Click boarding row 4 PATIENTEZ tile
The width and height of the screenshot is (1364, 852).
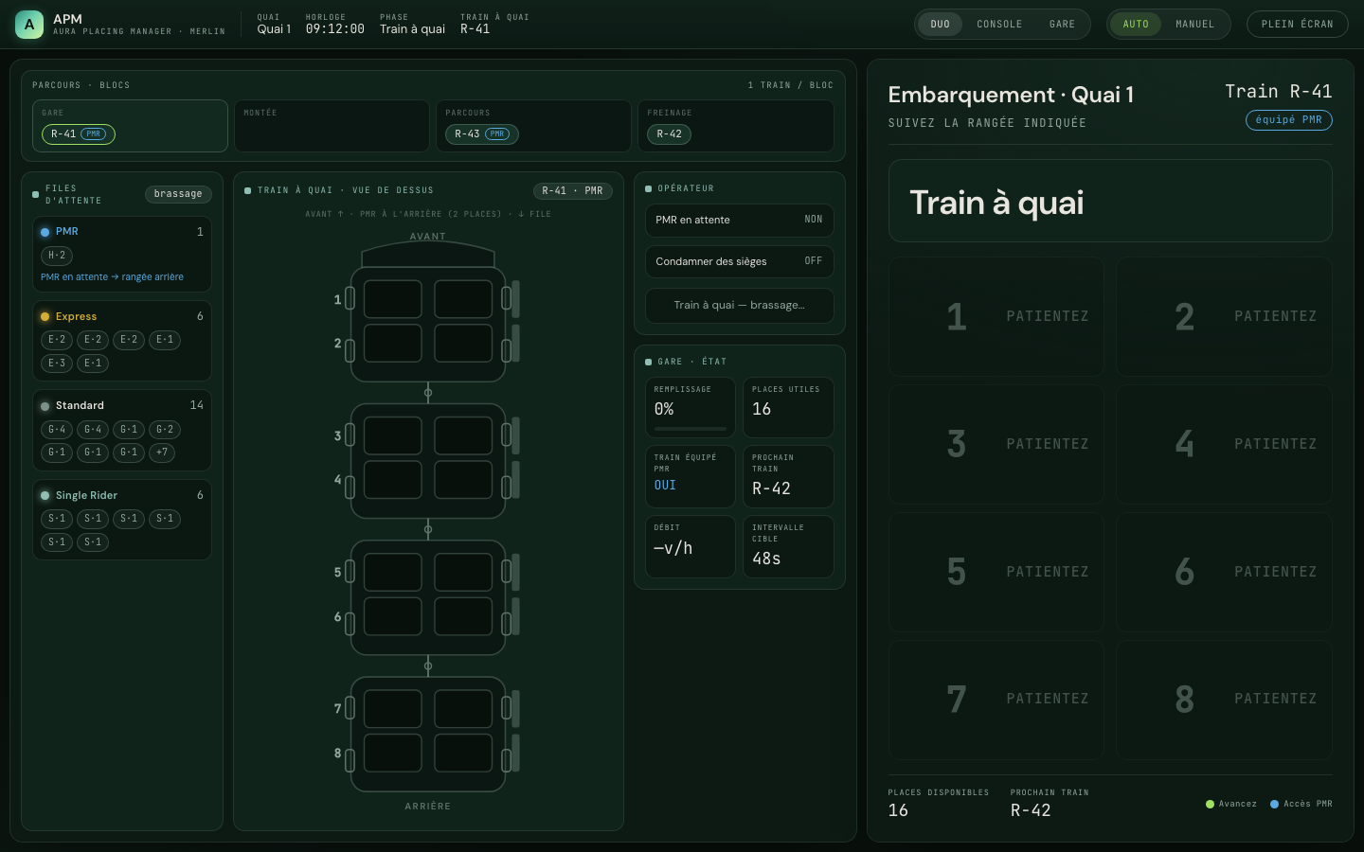1224,444
